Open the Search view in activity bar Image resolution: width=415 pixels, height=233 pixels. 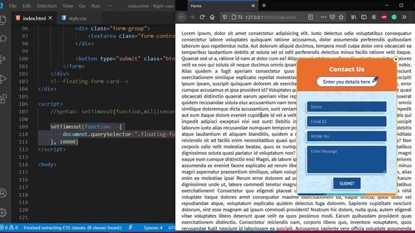pyautogui.click(x=3, y=39)
